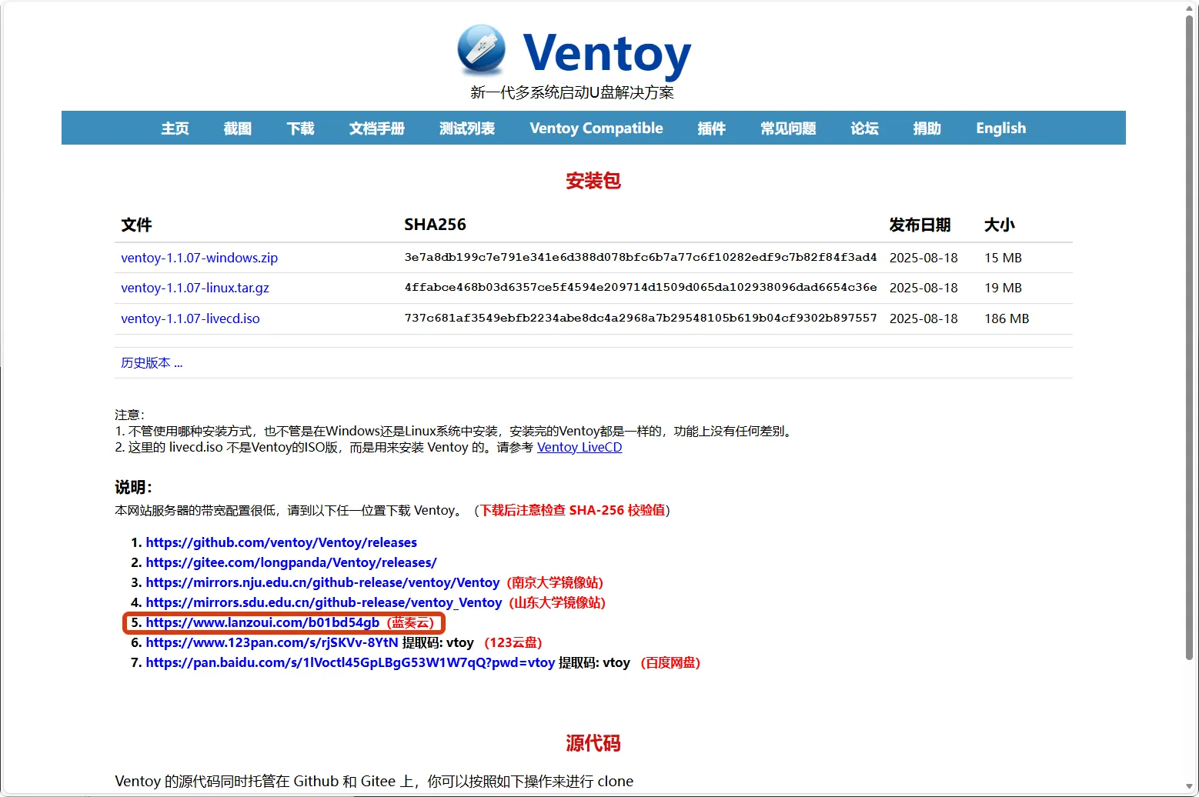The width and height of the screenshot is (1199, 797).
Task: Click the vertical page scrollbar thumb
Action: coord(1190,331)
